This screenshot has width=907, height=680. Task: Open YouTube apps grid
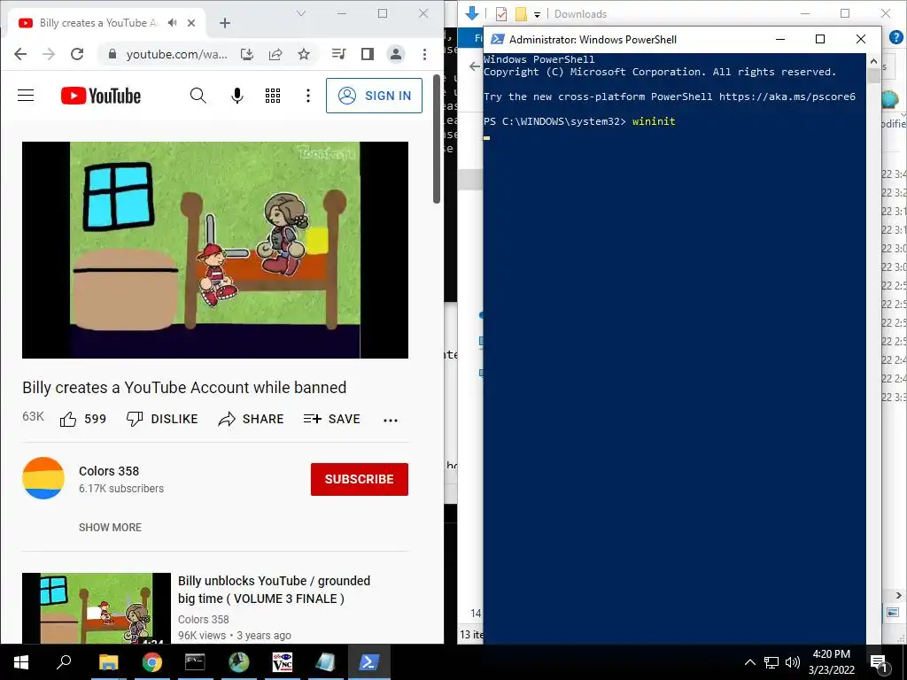click(273, 96)
